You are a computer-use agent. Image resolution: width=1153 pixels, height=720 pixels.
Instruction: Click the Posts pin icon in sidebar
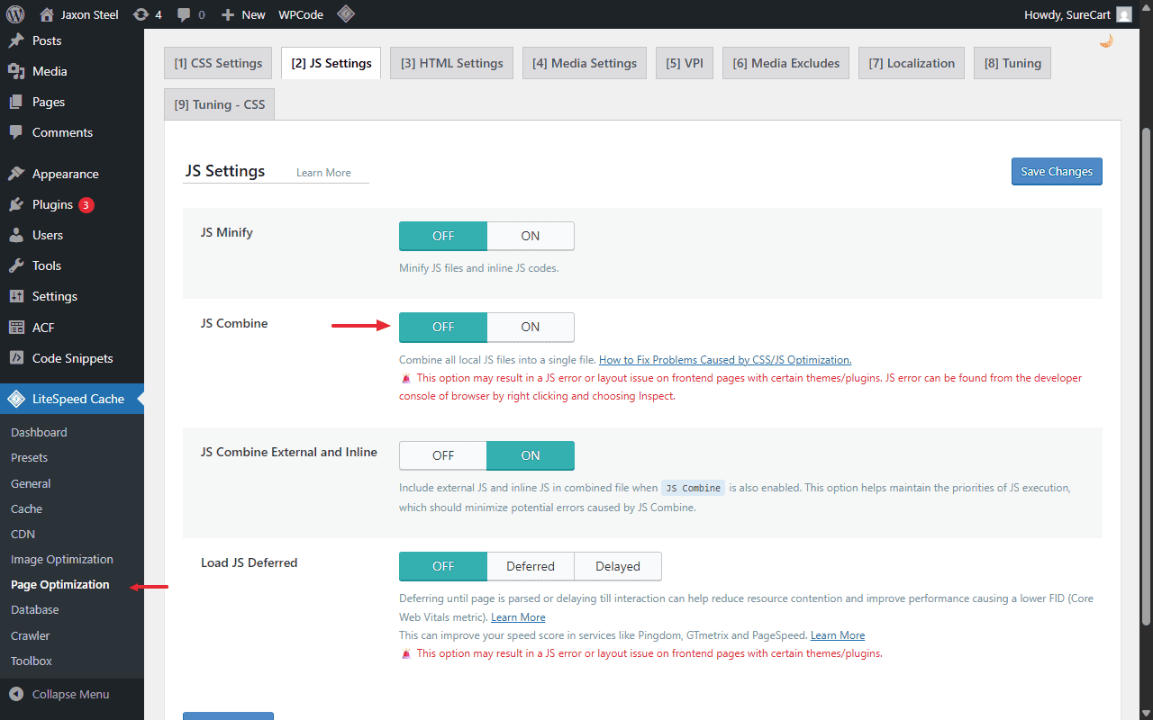pyautogui.click(x=16, y=40)
